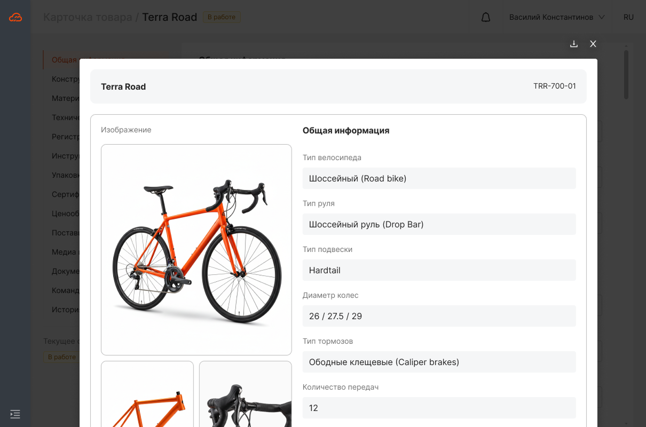Click the Диаметр колес field

click(x=439, y=316)
